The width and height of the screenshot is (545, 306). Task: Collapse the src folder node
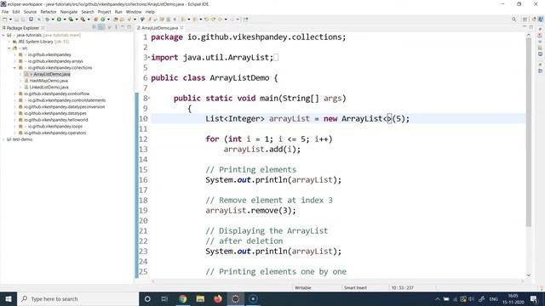coord(9,48)
